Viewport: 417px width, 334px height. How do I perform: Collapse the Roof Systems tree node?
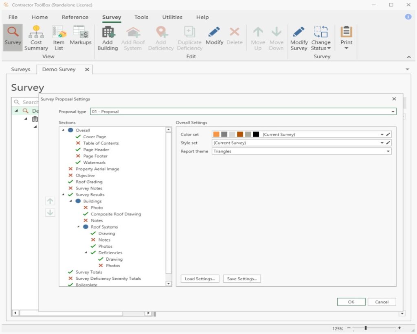tap(79, 227)
